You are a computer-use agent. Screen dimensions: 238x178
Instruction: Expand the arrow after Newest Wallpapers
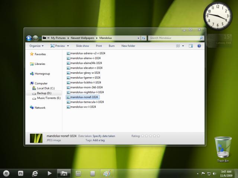click(97, 38)
